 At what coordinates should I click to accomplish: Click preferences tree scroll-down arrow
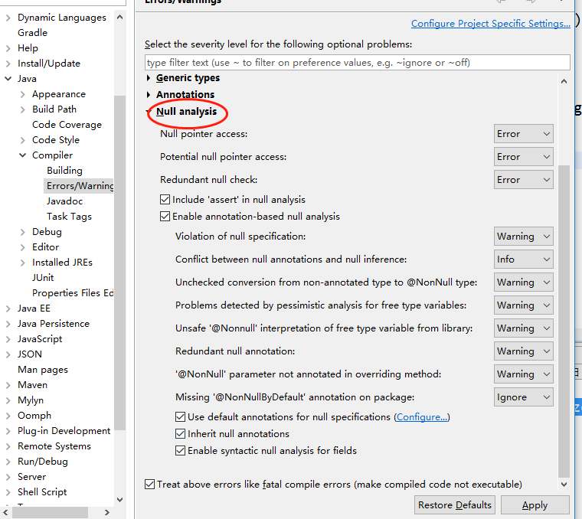pos(120,500)
